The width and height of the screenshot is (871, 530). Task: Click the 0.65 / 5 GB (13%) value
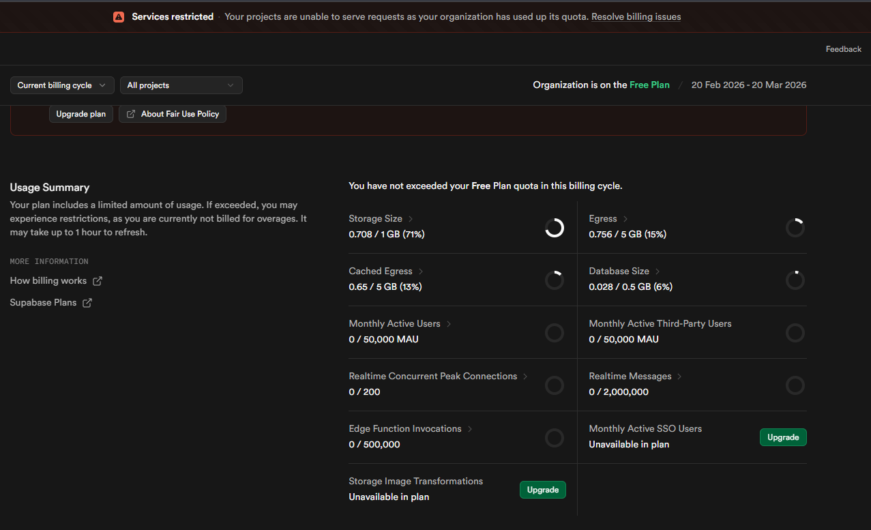[385, 287]
